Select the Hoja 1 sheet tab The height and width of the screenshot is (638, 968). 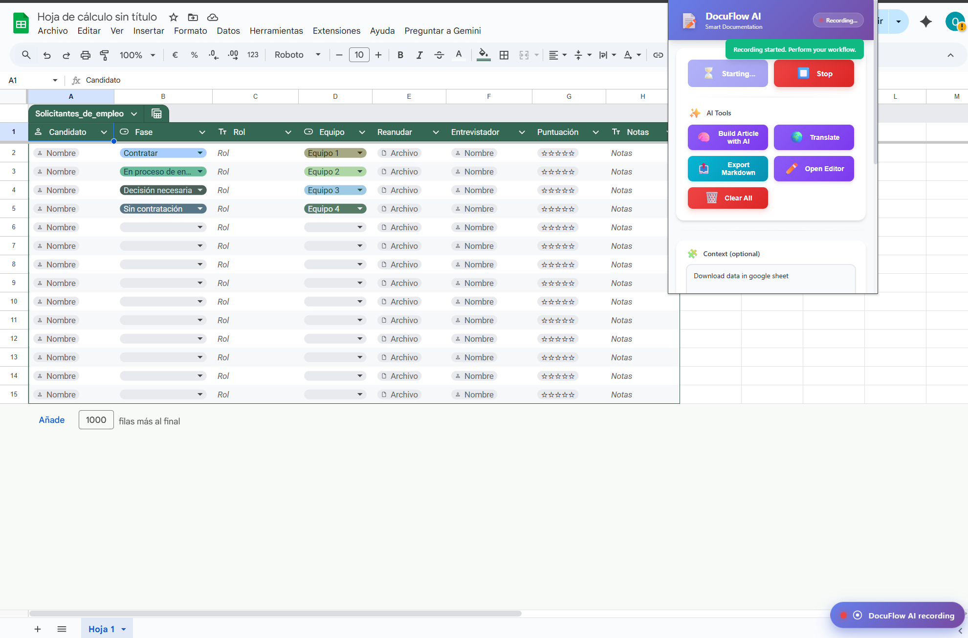[101, 629]
